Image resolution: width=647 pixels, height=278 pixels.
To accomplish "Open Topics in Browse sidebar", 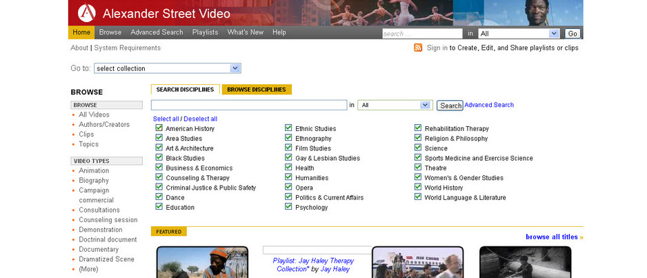I will tap(89, 144).
